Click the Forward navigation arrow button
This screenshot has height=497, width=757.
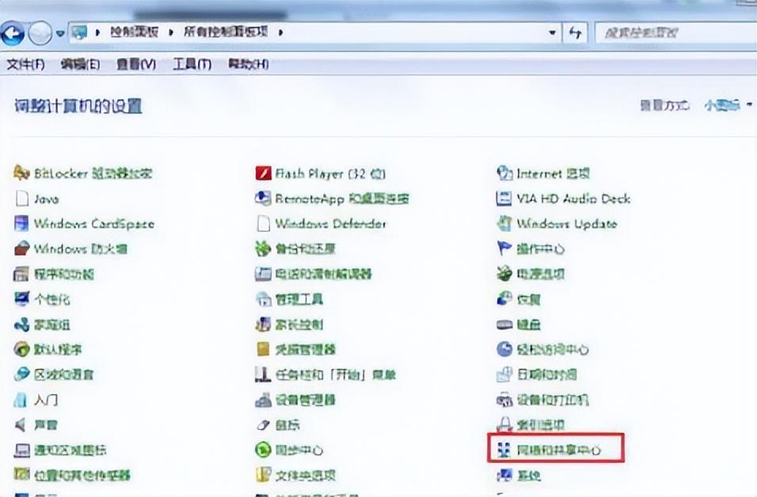point(40,33)
